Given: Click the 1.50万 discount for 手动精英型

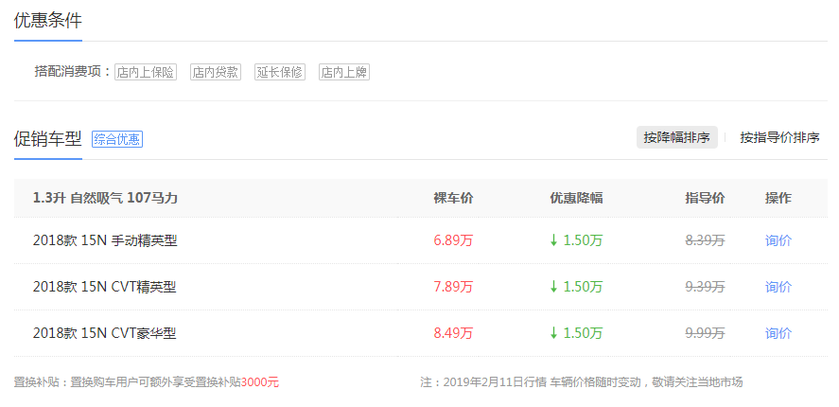Looking at the screenshot, I should click(x=576, y=240).
